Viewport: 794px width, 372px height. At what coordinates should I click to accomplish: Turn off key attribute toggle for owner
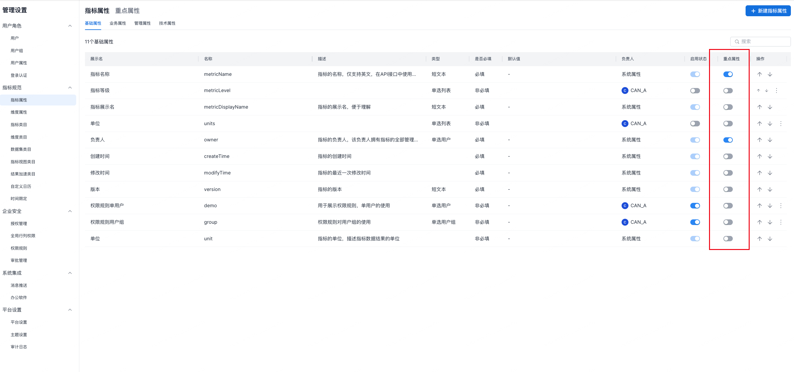click(x=728, y=140)
